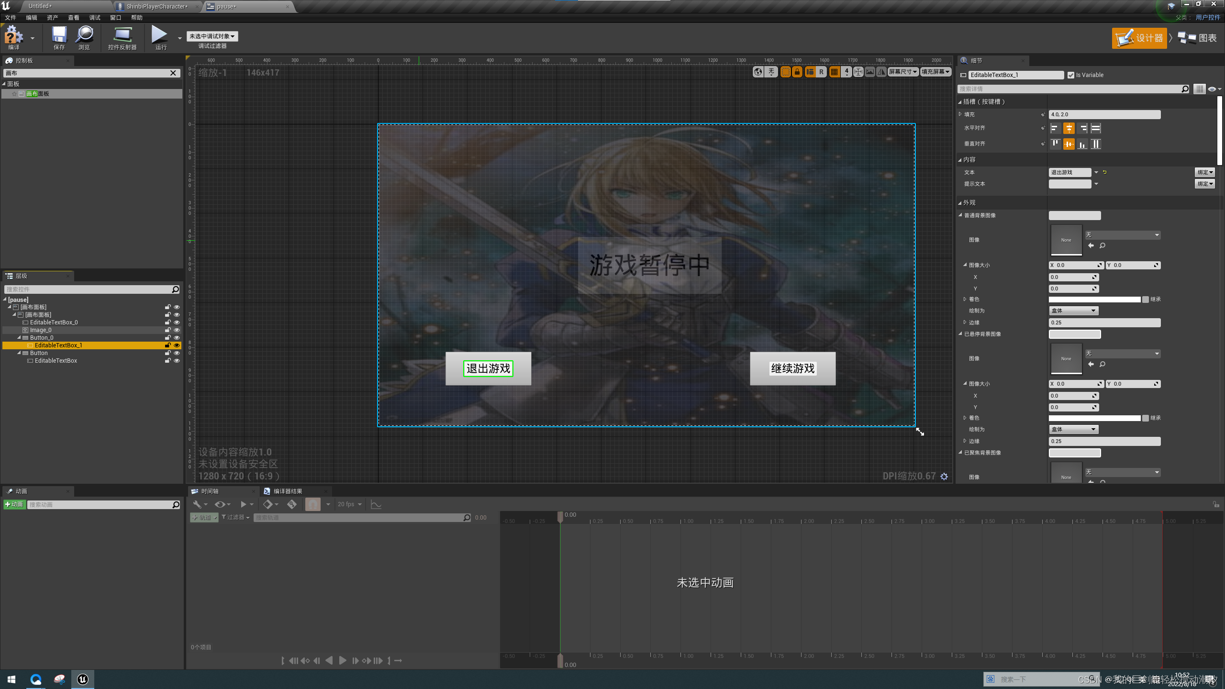Open the 20 fps frame rate dropdown
This screenshot has height=689, width=1225.
pyautogui.click(x=349, y=504)
